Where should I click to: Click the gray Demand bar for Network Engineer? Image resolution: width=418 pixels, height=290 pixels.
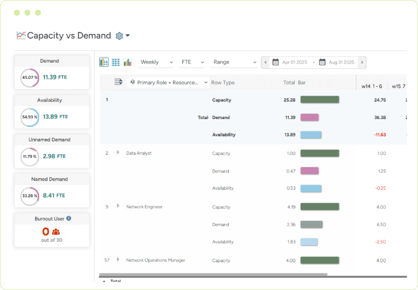click(x=311, y=225)
